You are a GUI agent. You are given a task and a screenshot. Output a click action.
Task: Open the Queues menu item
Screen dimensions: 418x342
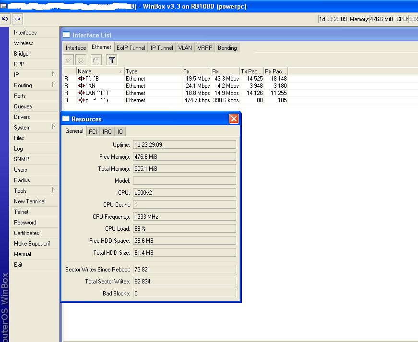pyautogui.click(x=34, y=106)
